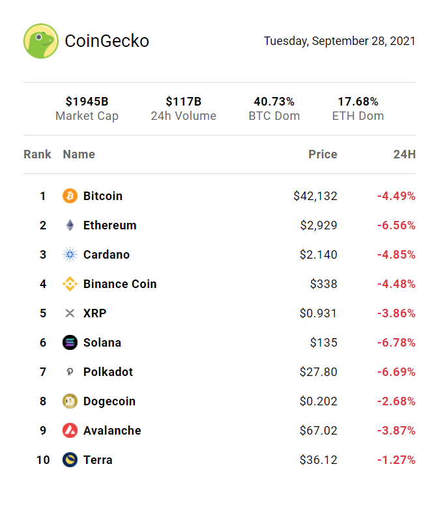
Task: Sort by Rank column header
Action: pos(37,154)
